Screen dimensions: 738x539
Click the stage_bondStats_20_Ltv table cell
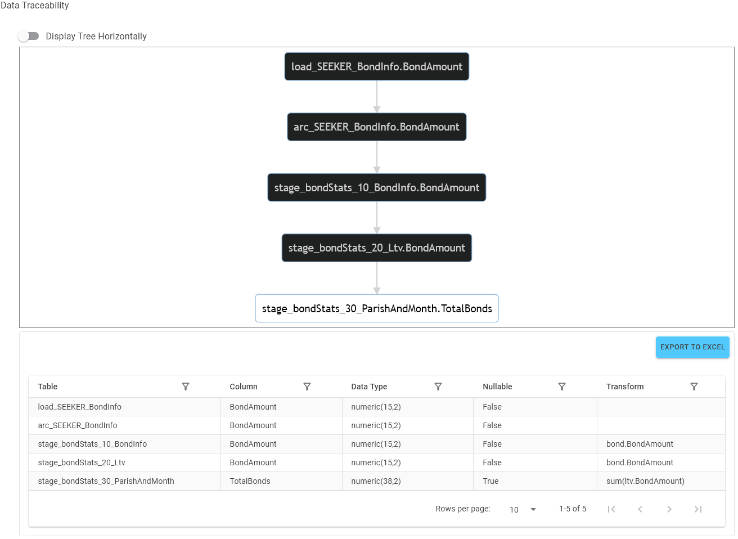125,462
